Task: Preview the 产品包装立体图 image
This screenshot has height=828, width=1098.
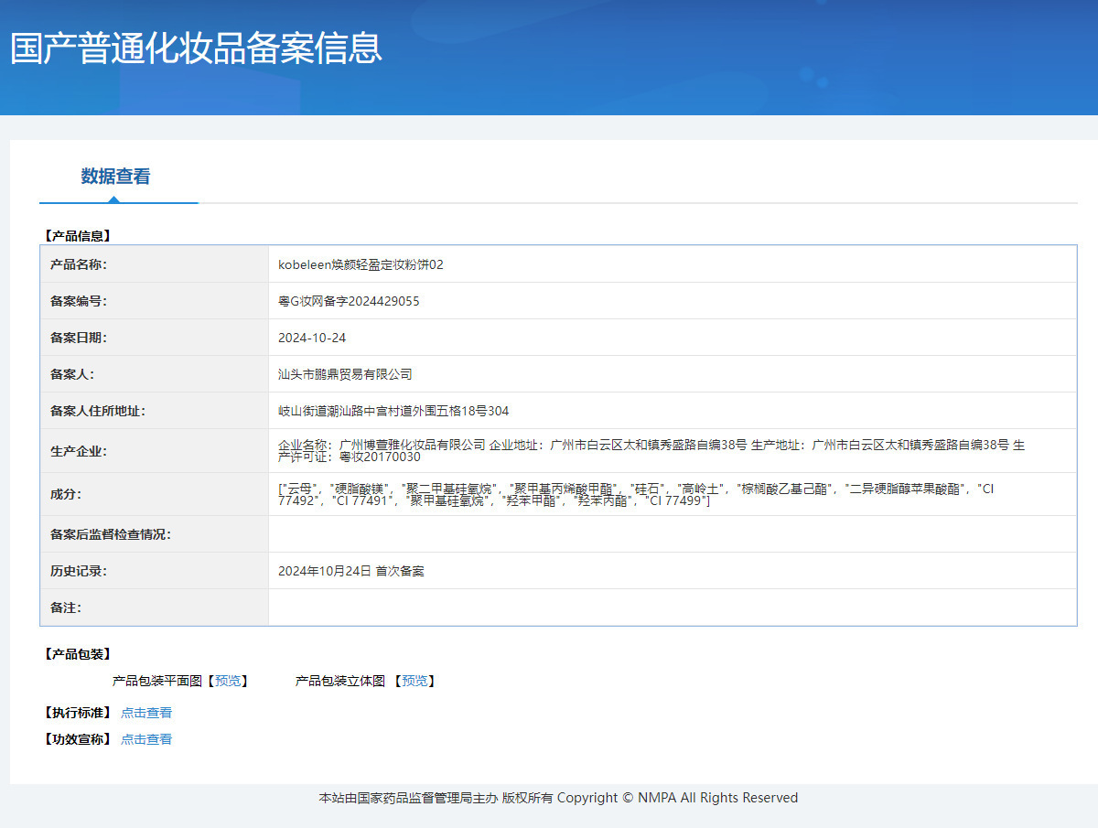Action: 414,681
